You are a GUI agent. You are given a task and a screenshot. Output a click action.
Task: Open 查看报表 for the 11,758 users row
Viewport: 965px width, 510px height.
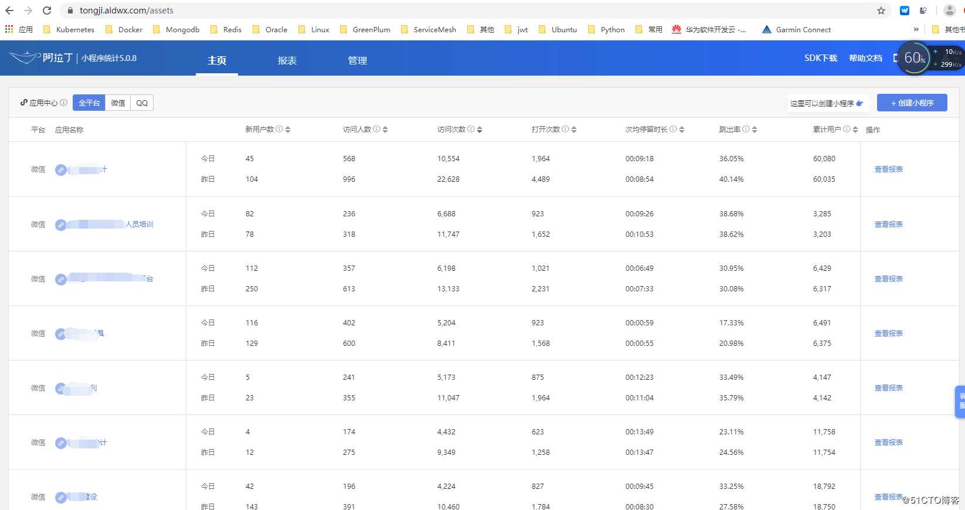tap(889, 443)
